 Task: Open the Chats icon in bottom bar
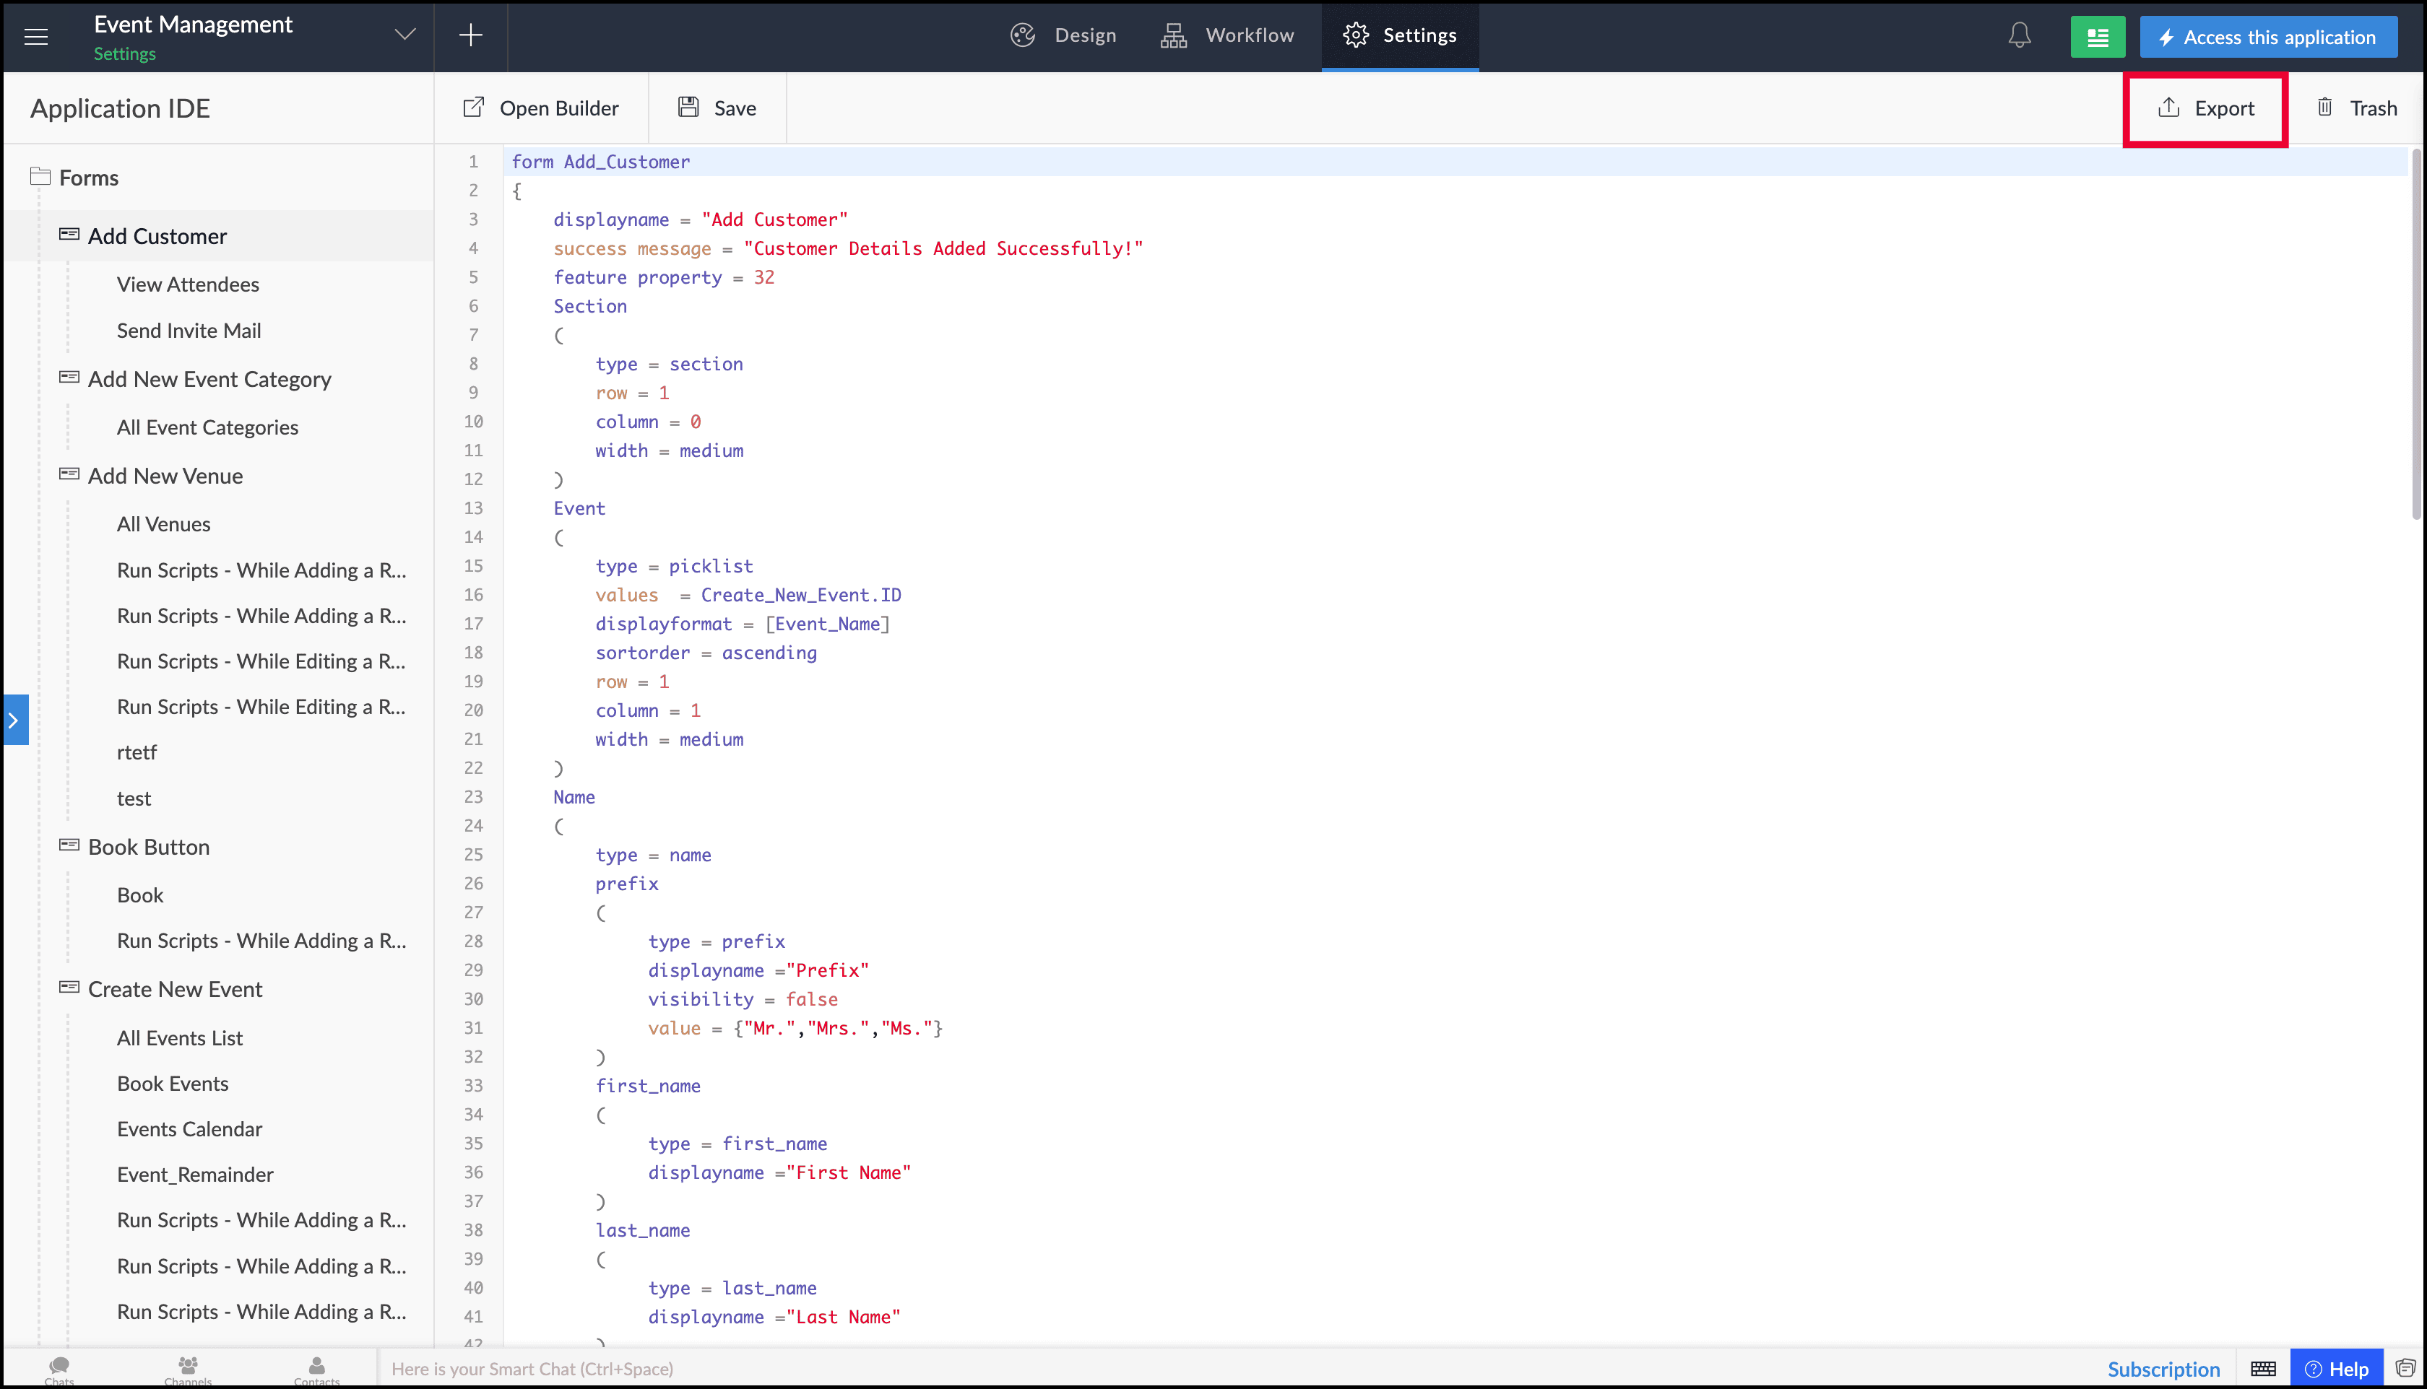pos(59,1369)
